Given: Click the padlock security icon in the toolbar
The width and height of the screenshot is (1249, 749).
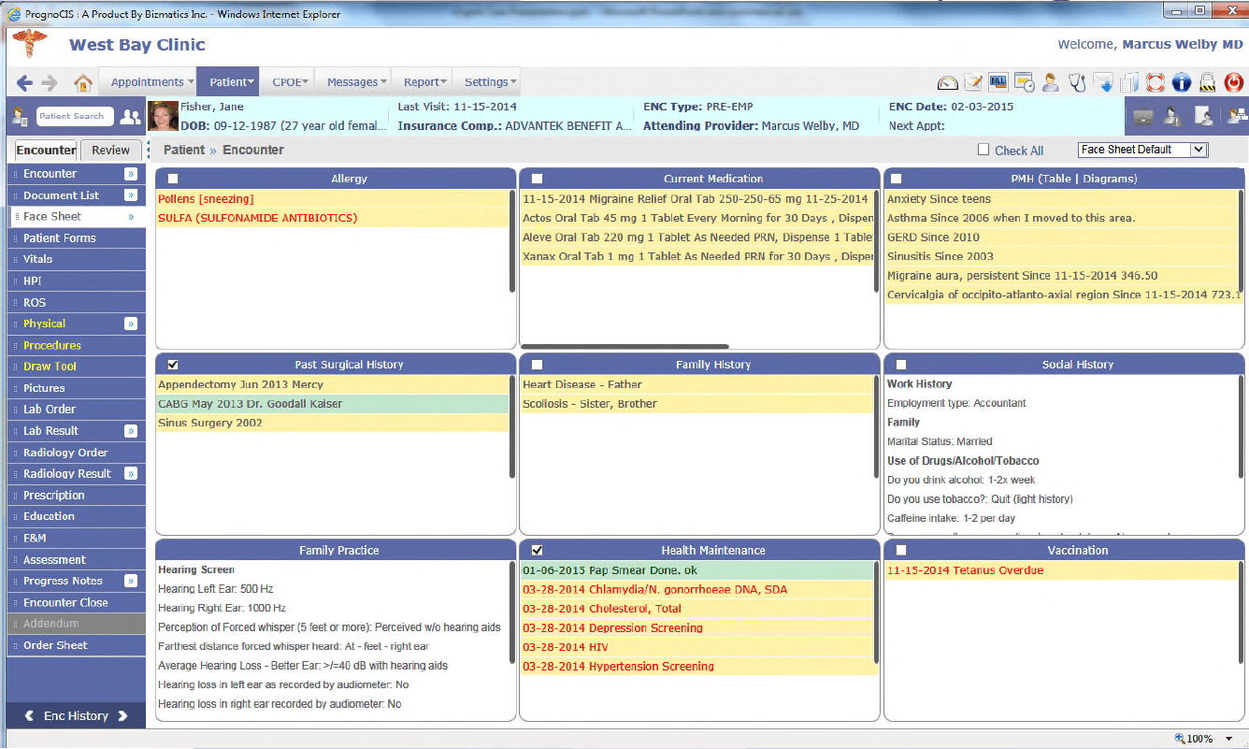Looking at the screenshot, I should (1205, 82).
